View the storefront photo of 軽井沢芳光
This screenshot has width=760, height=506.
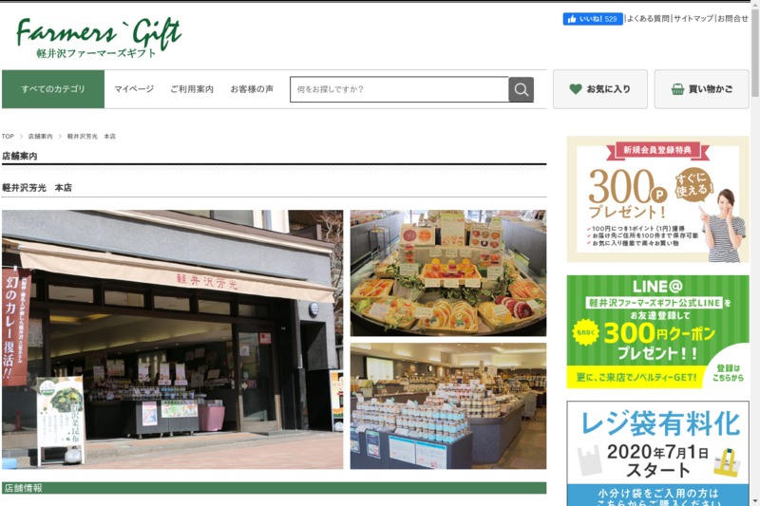coord(172,339)
